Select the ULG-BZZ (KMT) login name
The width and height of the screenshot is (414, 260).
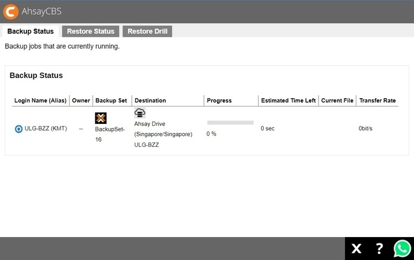click(45, 129)
